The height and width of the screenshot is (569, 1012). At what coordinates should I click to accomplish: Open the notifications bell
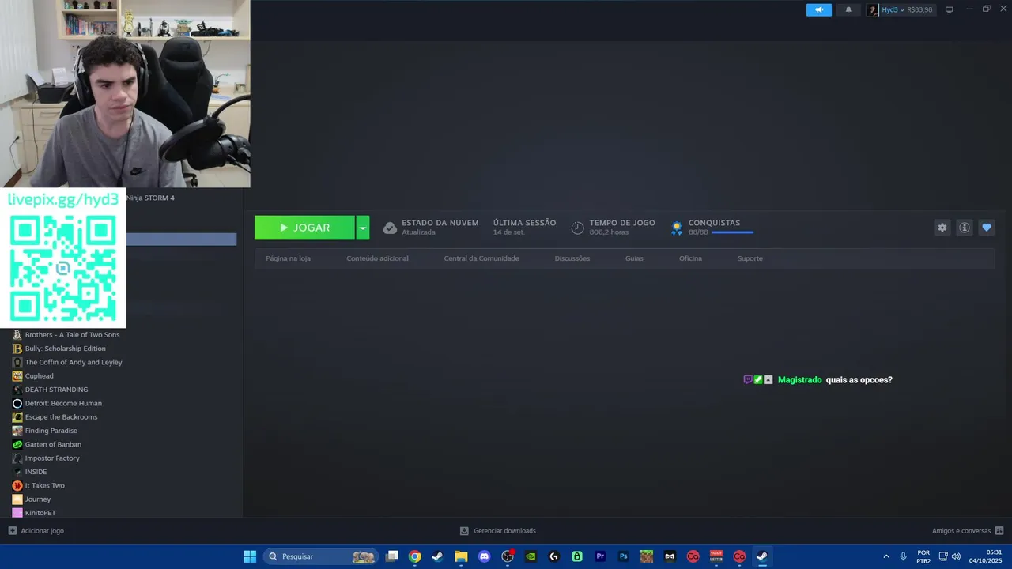coord(848,9)
